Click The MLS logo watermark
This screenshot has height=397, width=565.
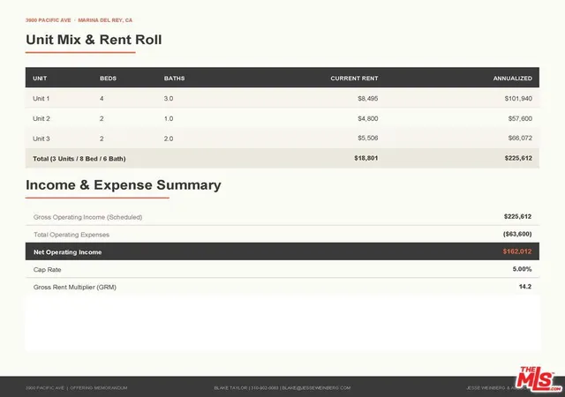tap(539, 379)
